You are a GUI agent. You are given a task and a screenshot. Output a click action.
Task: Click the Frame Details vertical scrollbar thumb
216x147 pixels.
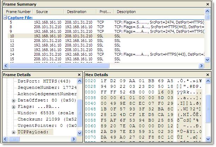tap(80, 113)
